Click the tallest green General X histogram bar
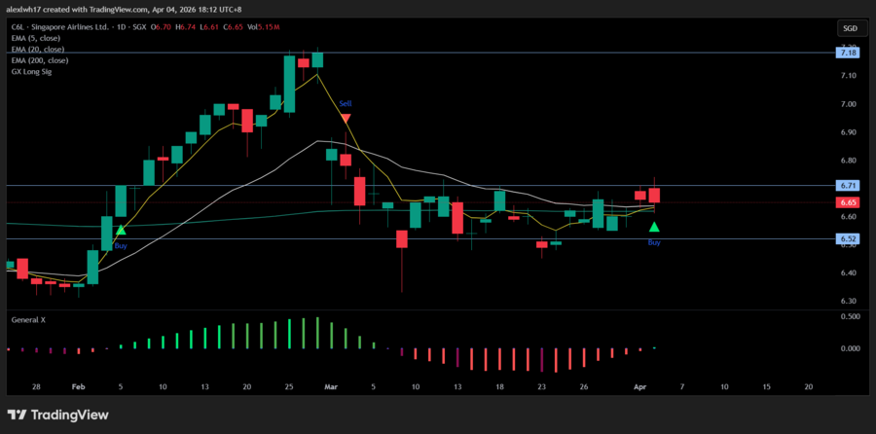The image size is (876, 434). pos(317,332)
